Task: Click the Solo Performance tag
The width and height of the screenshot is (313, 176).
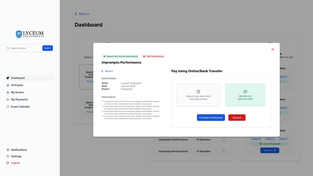Action: coord(153,57)
